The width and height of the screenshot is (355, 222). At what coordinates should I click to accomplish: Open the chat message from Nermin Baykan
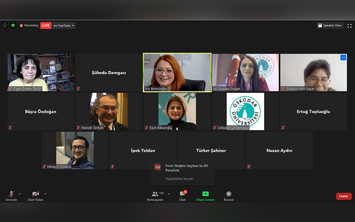(x=182, y=172)
